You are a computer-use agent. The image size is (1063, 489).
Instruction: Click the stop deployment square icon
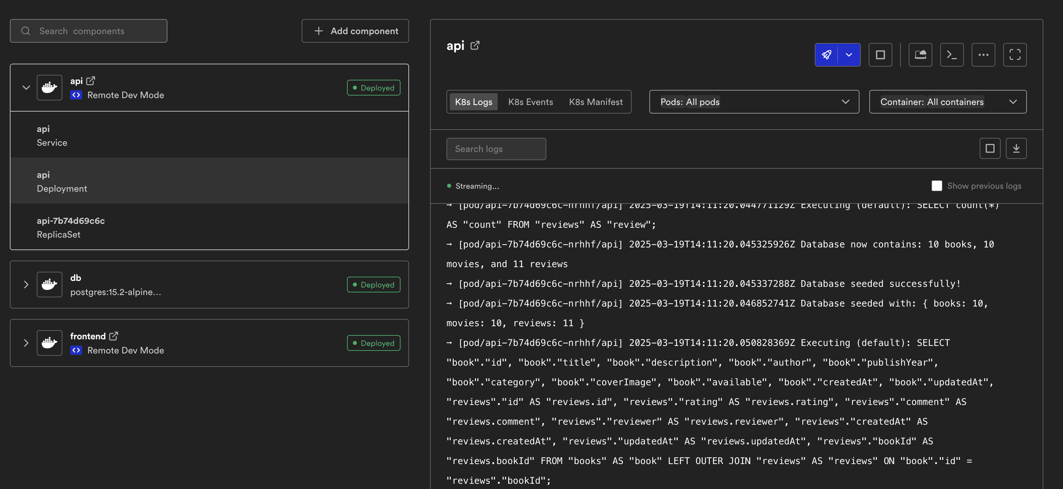click(x=880, y=54)
